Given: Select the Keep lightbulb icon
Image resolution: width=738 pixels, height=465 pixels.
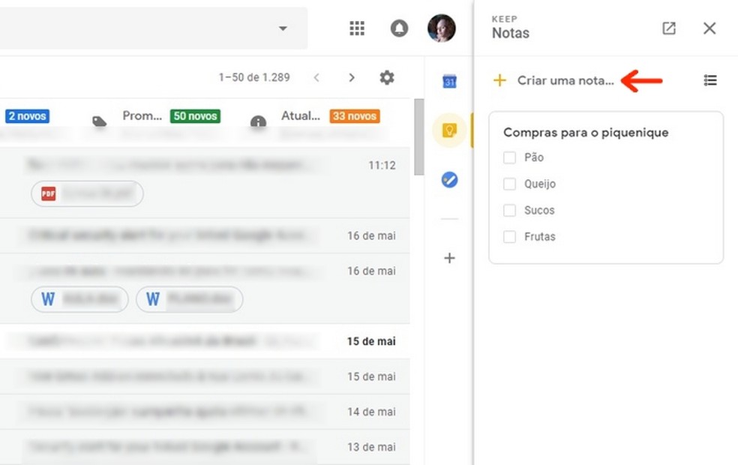Looking at the screenshot, I should coord(449,130).
